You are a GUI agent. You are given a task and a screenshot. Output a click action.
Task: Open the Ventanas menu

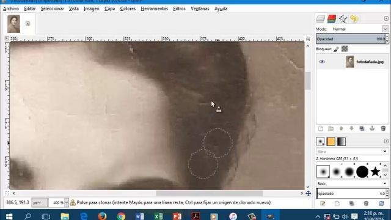pos(200,9)
